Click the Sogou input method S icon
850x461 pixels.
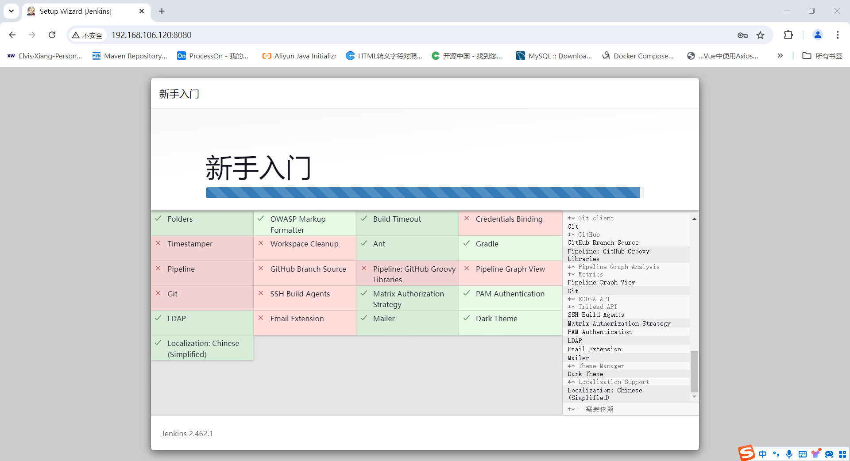[x=746, y=453]
